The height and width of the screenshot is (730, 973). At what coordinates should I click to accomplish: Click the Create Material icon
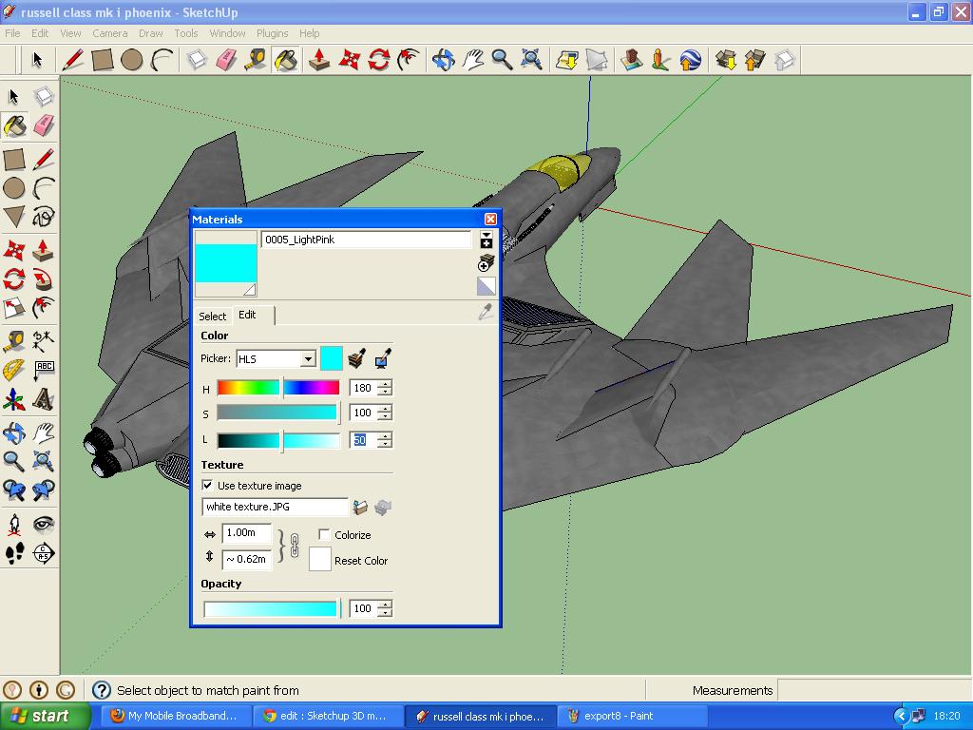[486, 263]
